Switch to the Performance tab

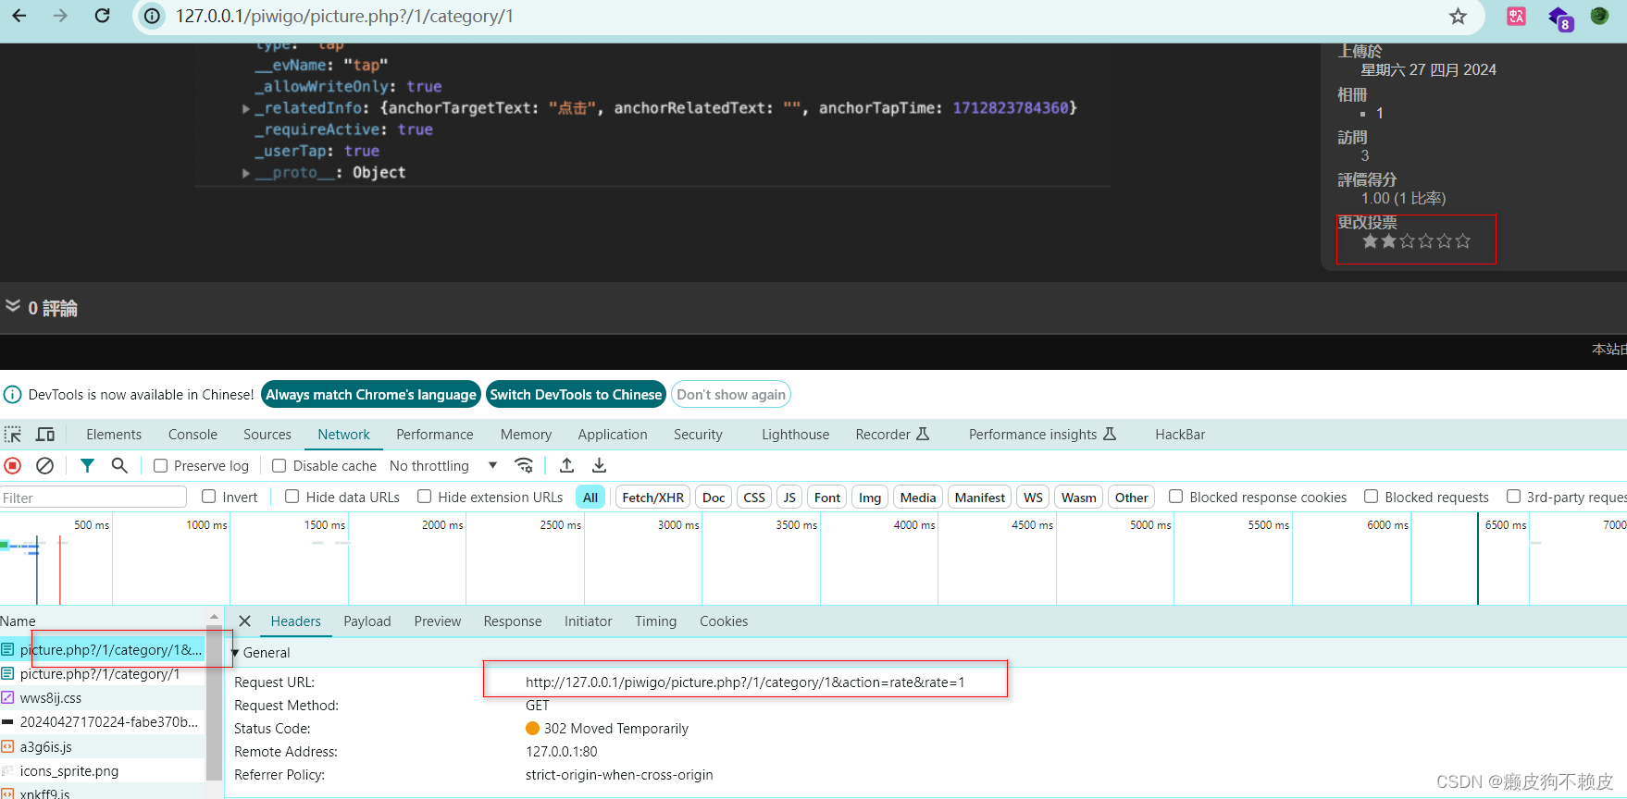[x=435, y=434]
